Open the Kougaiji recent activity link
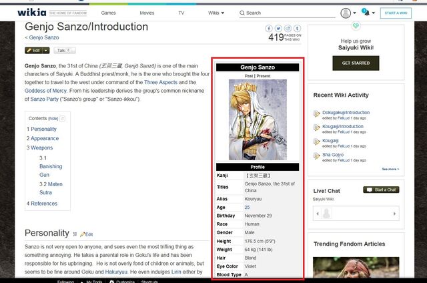Image resolution: width=427 pixels, height=283 pixels. point(330,141)
